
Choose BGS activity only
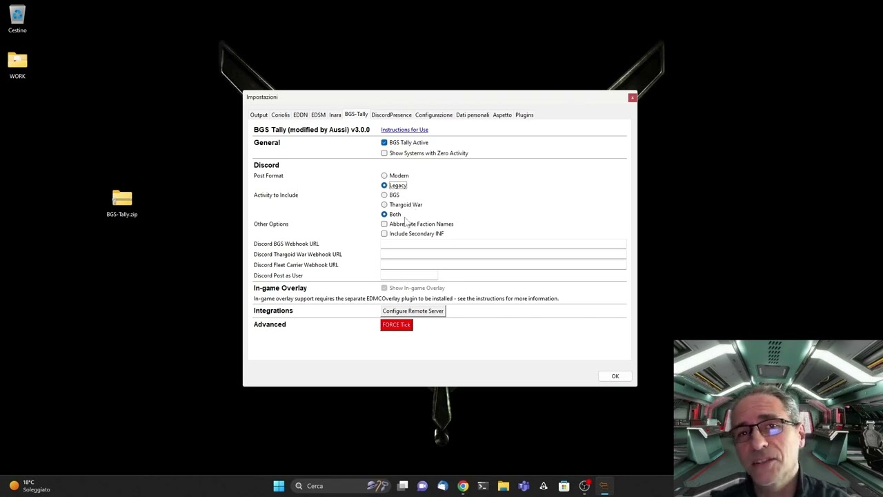click(x=384, y=195)
